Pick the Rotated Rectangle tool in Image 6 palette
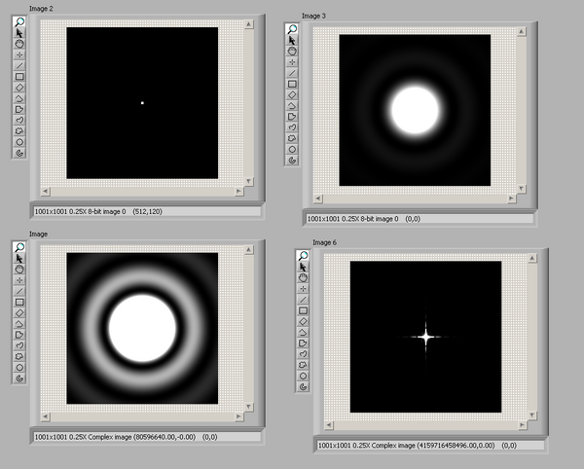Image resolution: width=584 pixels, height=469 pixels. (x=304, y=321)
